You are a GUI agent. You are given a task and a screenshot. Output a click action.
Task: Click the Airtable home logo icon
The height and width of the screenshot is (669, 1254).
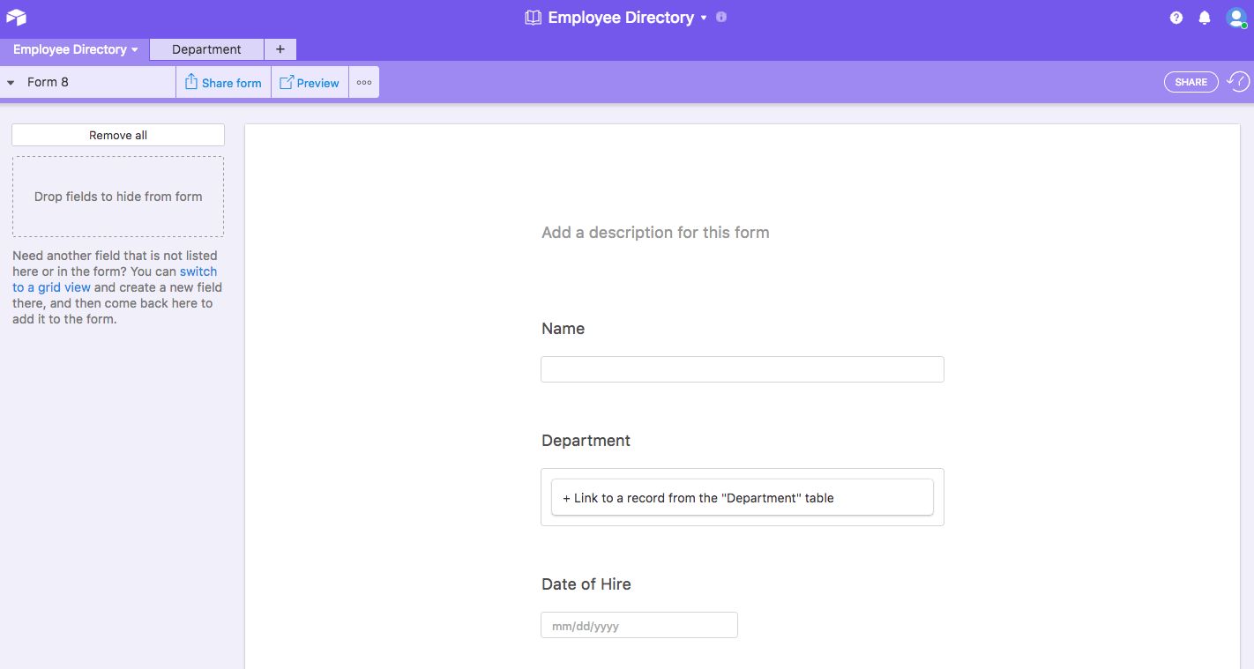pos(16,18)
